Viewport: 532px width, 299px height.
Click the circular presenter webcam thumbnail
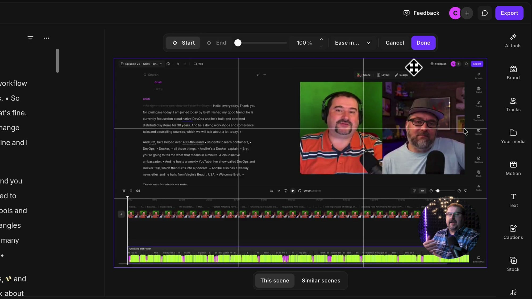tap(449, 228)
